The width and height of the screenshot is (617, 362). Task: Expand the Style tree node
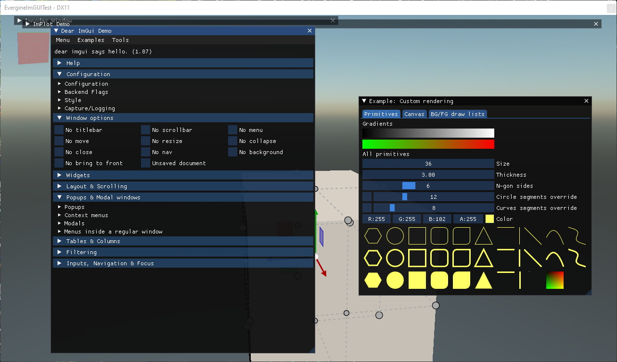point(73,100)
